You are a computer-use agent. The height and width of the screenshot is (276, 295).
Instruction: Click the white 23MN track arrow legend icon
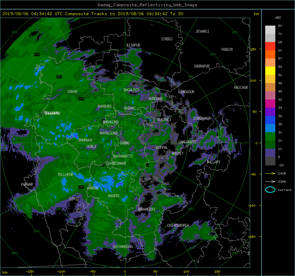pos(270,181)
